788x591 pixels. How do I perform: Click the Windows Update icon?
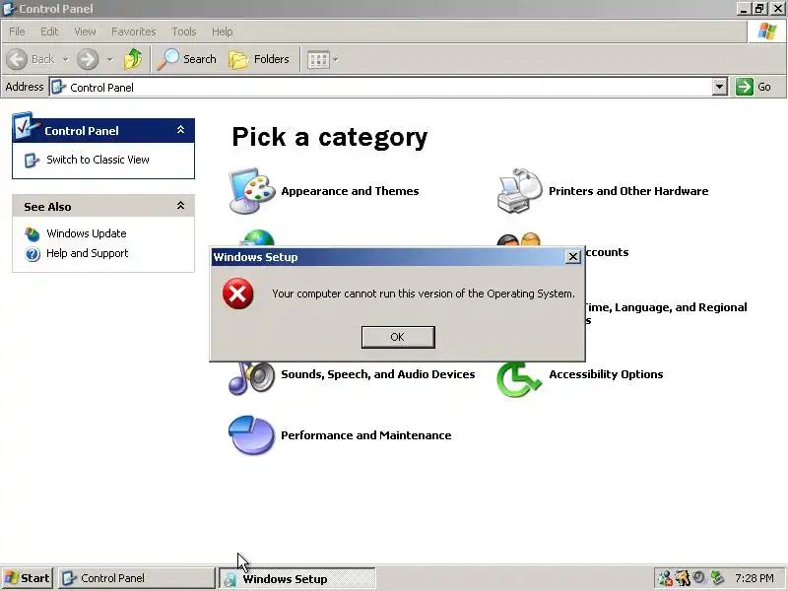(33, 233)
